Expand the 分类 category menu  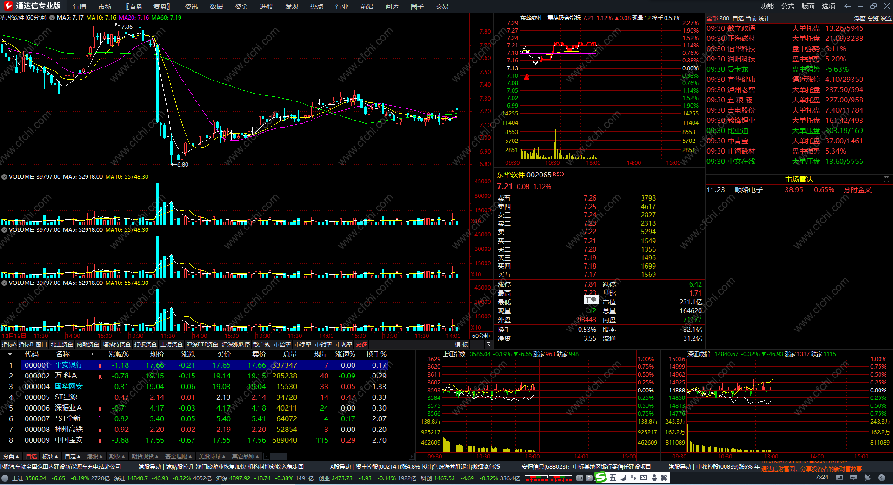click(11, 457)
